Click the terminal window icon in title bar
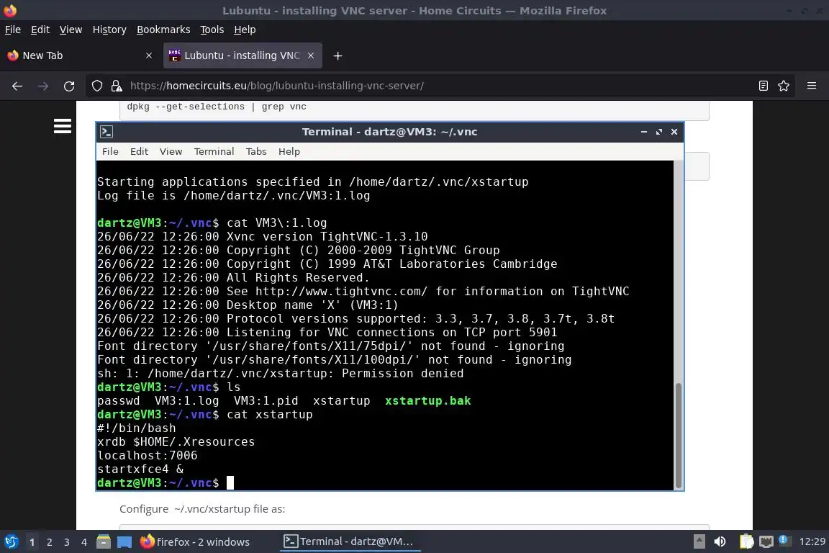The height and width of the screenshot is (553, 829). pos(107,132)
